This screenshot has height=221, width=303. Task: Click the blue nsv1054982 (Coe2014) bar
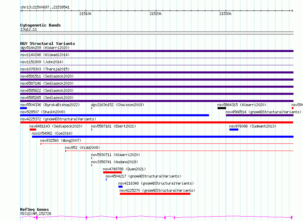coord(163,137)
